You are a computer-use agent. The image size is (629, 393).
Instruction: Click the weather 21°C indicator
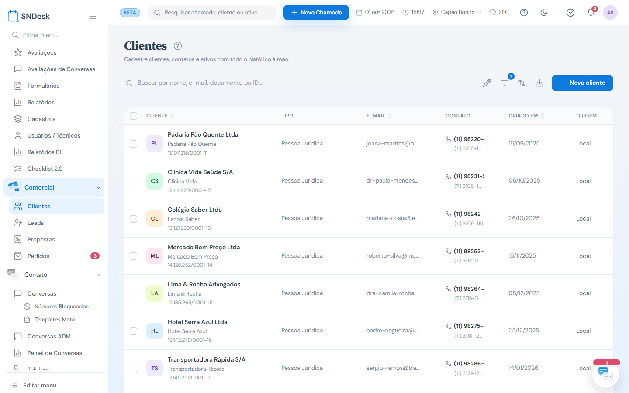point(499,12)
